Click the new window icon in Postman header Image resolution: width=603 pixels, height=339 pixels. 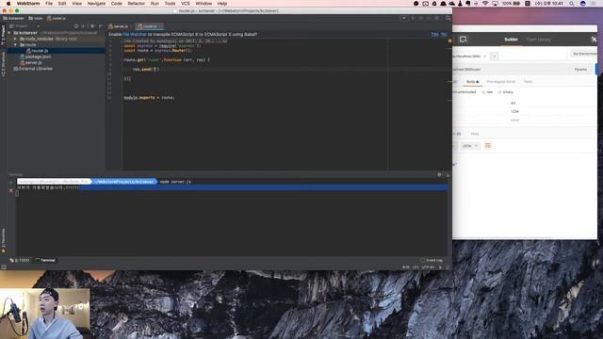click(x=463, y=40)
